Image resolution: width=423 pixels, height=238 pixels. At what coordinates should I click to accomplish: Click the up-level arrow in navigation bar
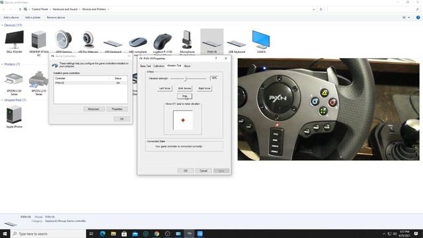click(20, 9)
